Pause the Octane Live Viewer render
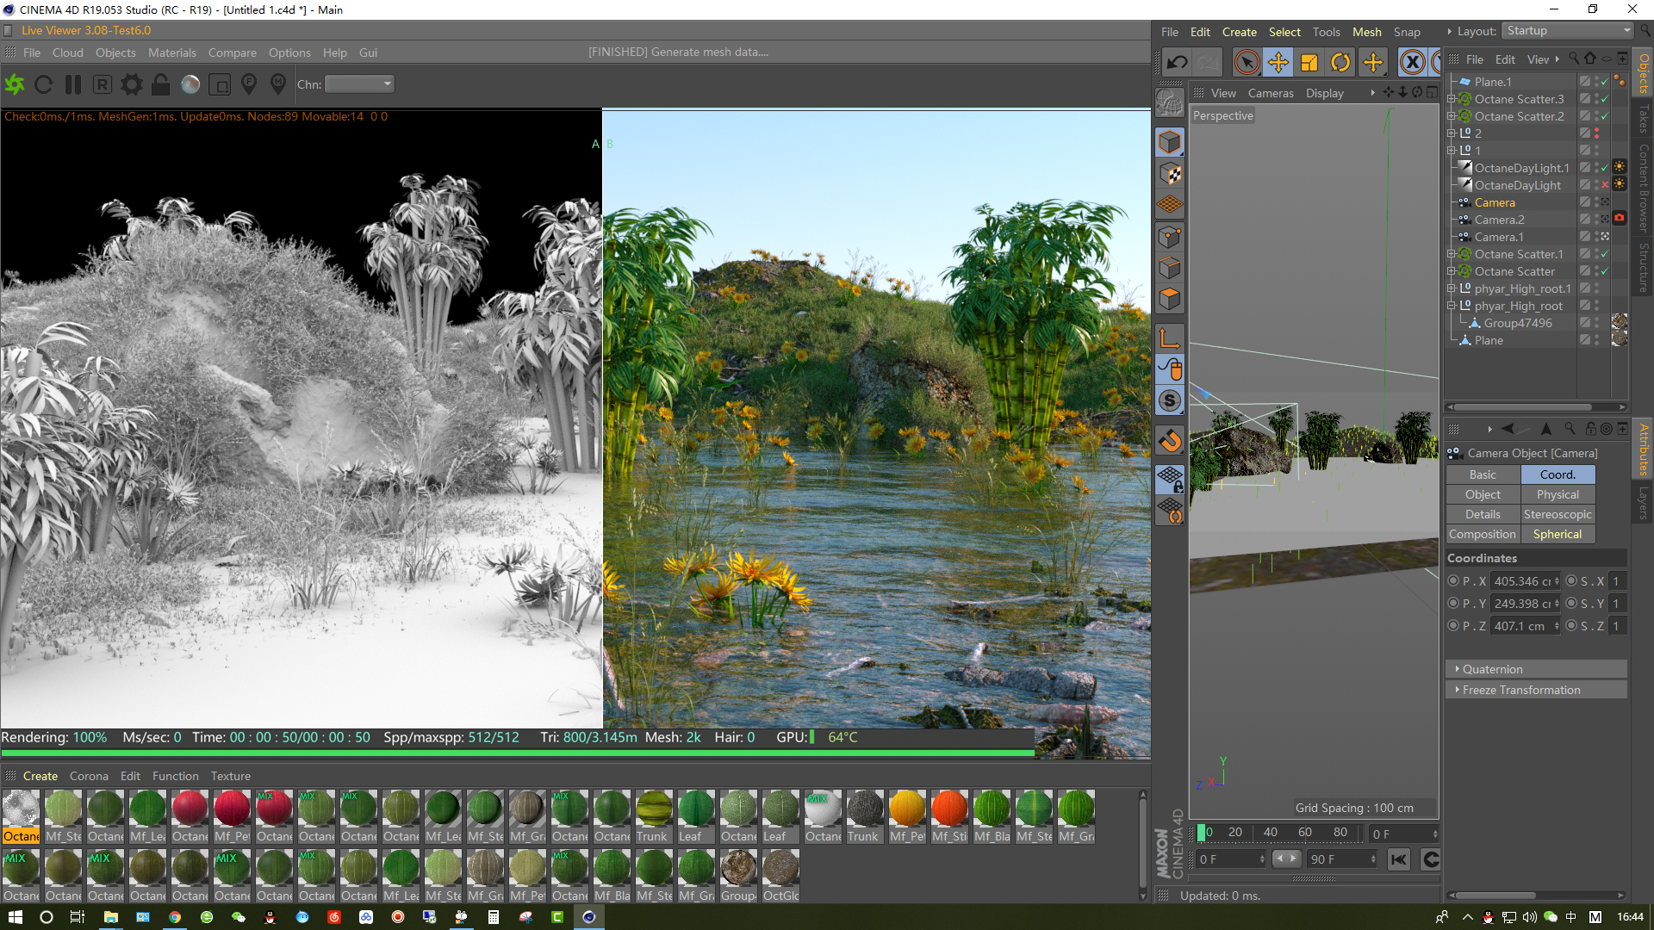The image size is (1654, 930). (73, 84)
